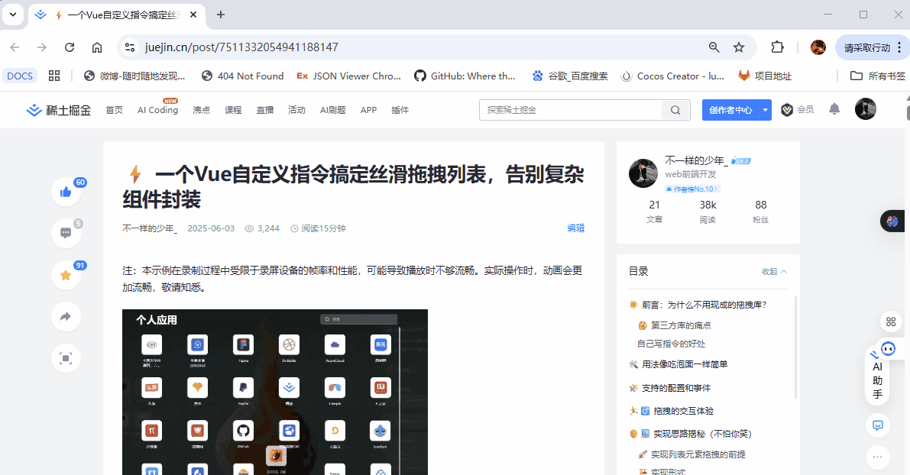
Task: Open immersive reading with the frame icon
Action: 66,357
